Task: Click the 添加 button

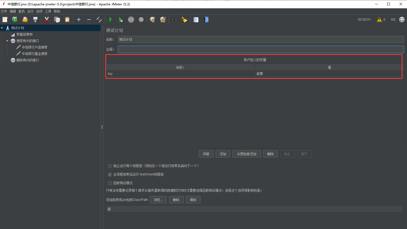Action: click(x=223, y=154)
